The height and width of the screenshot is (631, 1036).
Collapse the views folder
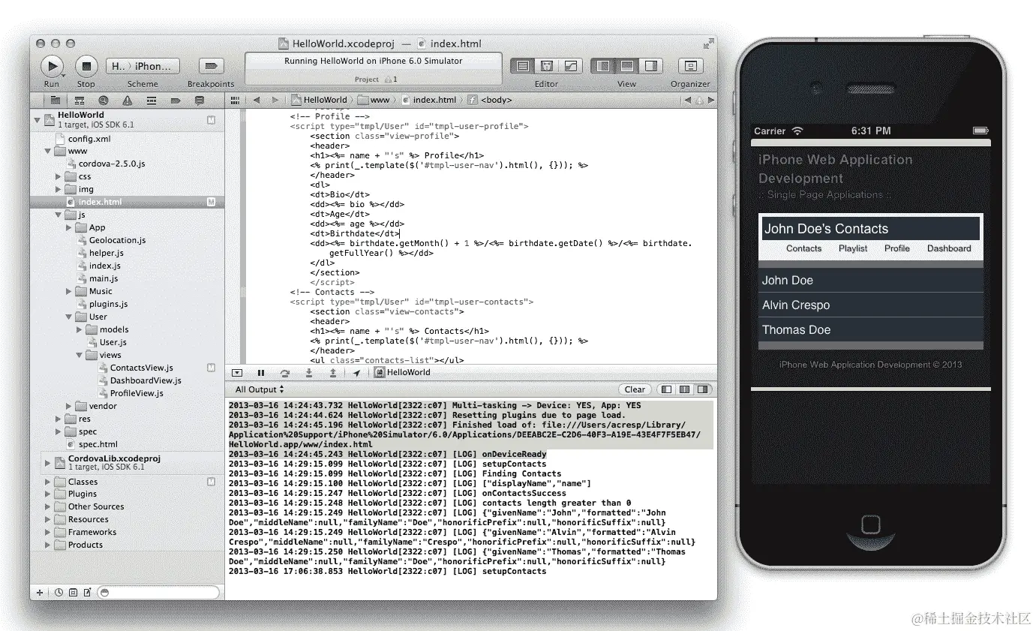click(80, 355)
